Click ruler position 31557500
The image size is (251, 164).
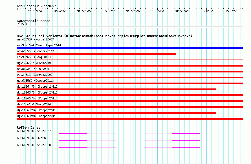(x=60, y=11)
